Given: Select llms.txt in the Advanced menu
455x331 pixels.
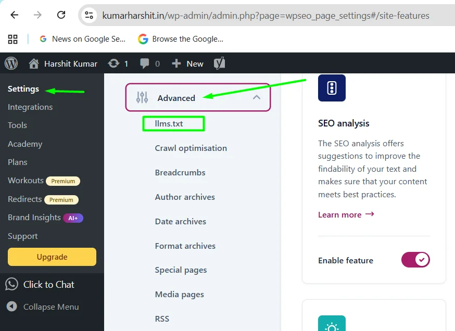Looking at the screenshot, I should point(169,124).
